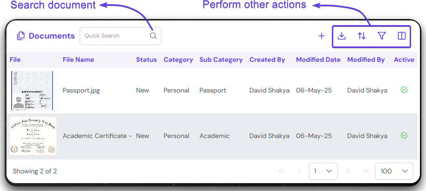Sort by File Name column header
426x191 pixels.
coord(78,59)
